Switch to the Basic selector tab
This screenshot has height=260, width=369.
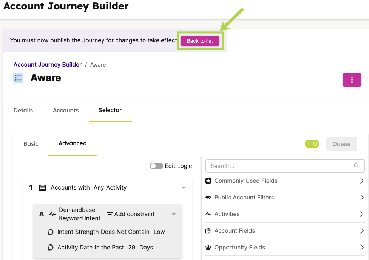coord(31,143)
